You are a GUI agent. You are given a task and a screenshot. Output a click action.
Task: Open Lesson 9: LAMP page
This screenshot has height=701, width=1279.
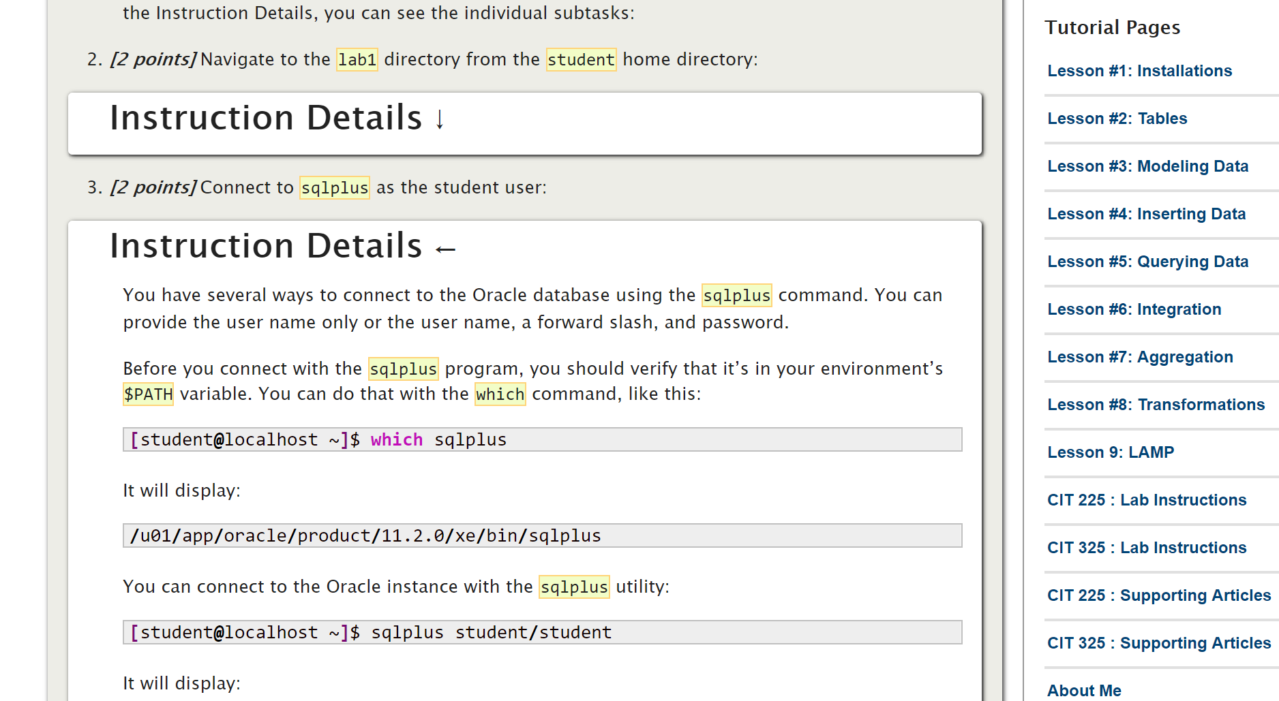click(1110, 452)
